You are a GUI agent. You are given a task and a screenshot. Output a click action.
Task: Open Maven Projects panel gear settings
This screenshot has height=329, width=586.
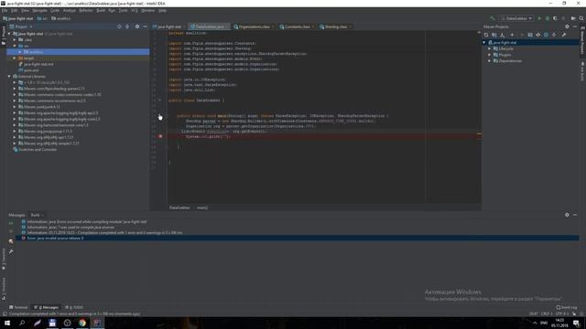click(567, 27)
